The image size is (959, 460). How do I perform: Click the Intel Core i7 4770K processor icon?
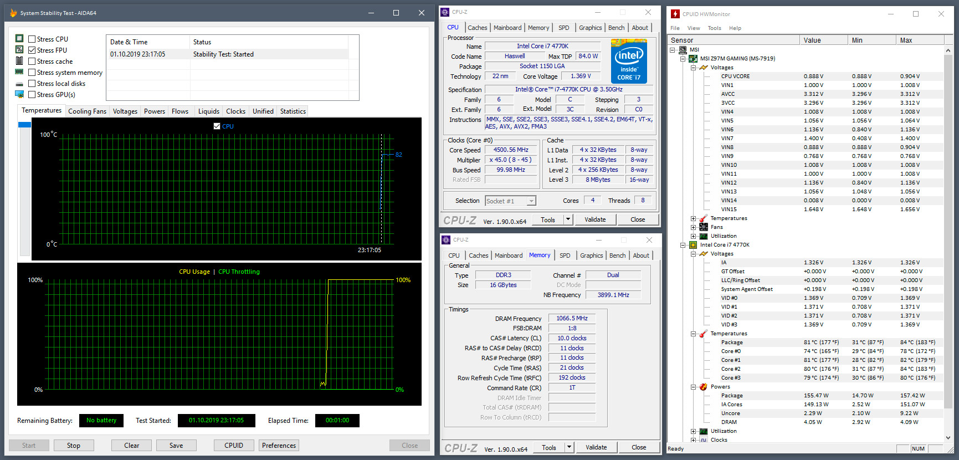[x=693, y=245]
